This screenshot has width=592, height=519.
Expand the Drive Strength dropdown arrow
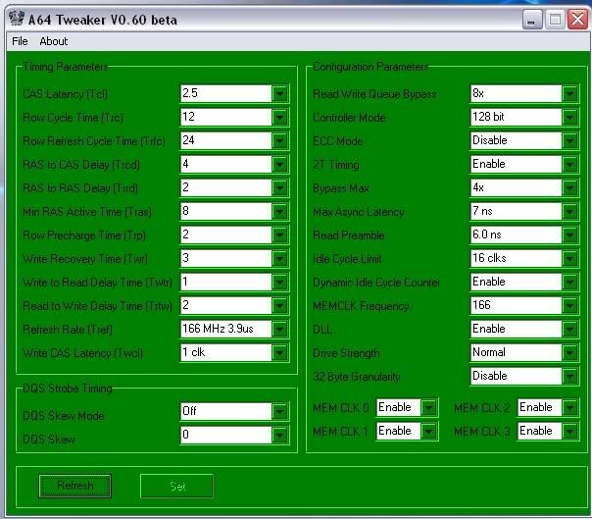(569, 352)
